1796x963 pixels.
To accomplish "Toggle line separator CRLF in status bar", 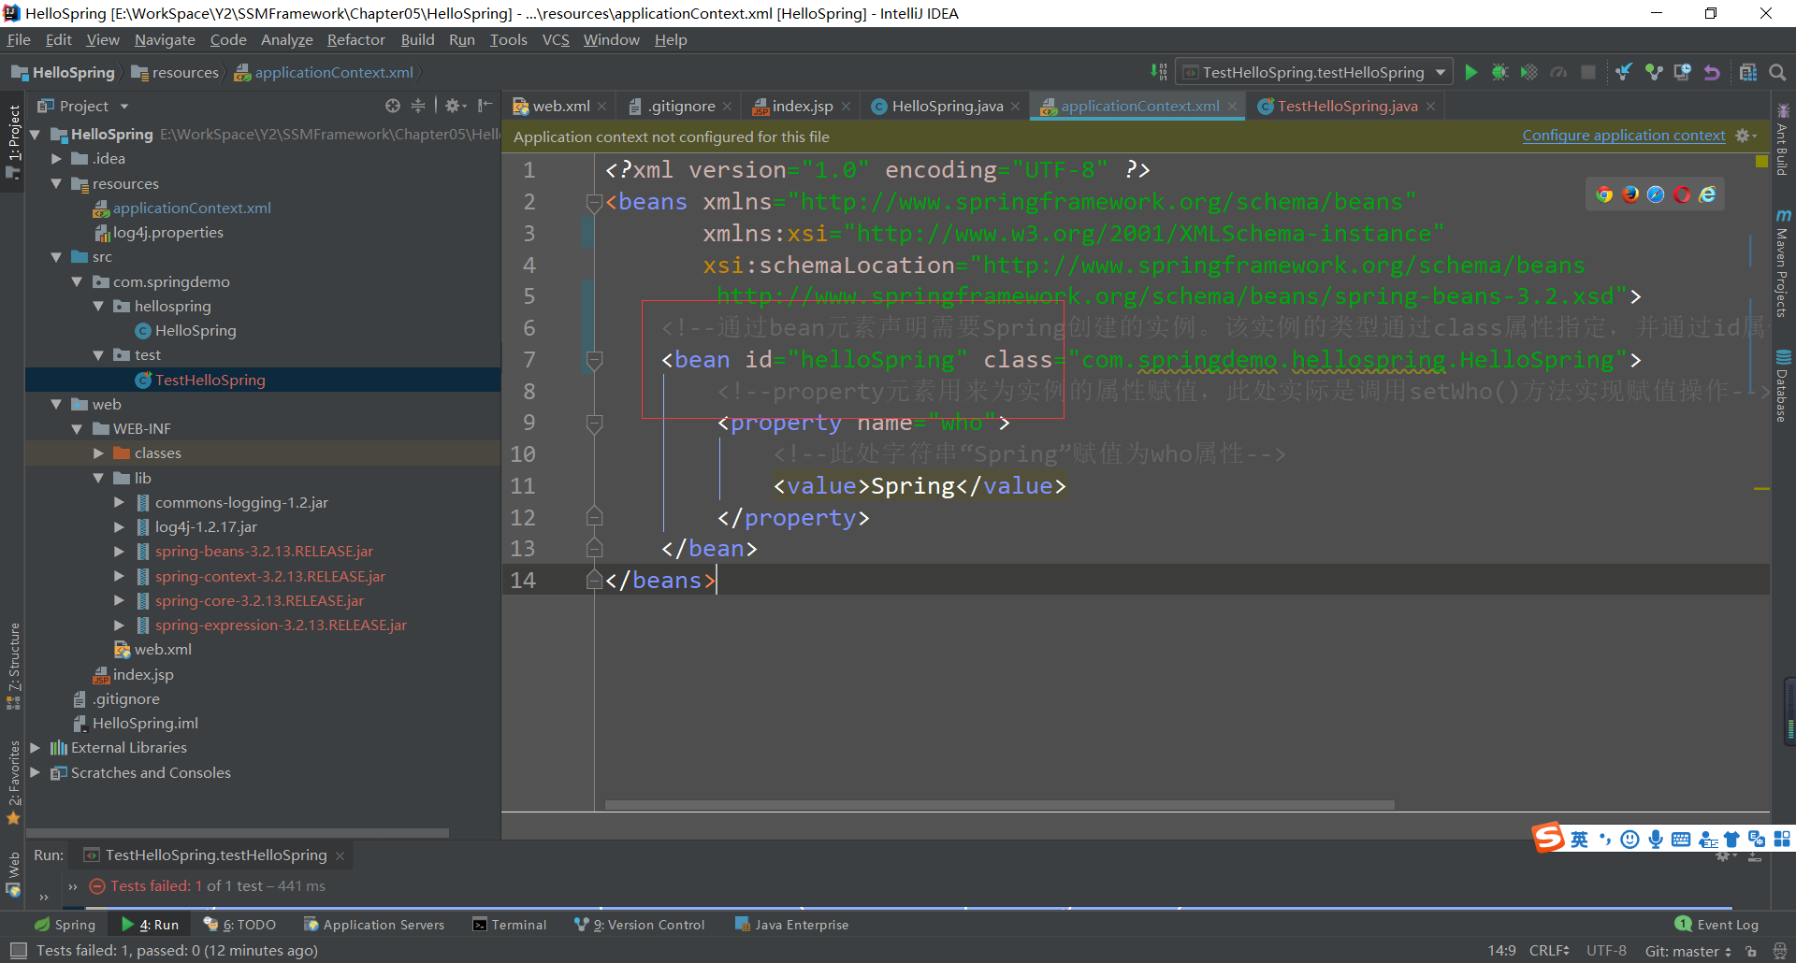I will (1549, 951).
